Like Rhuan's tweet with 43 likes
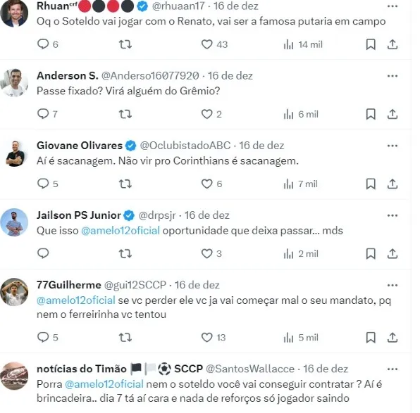The image size is (420, 413). [206, 44]
